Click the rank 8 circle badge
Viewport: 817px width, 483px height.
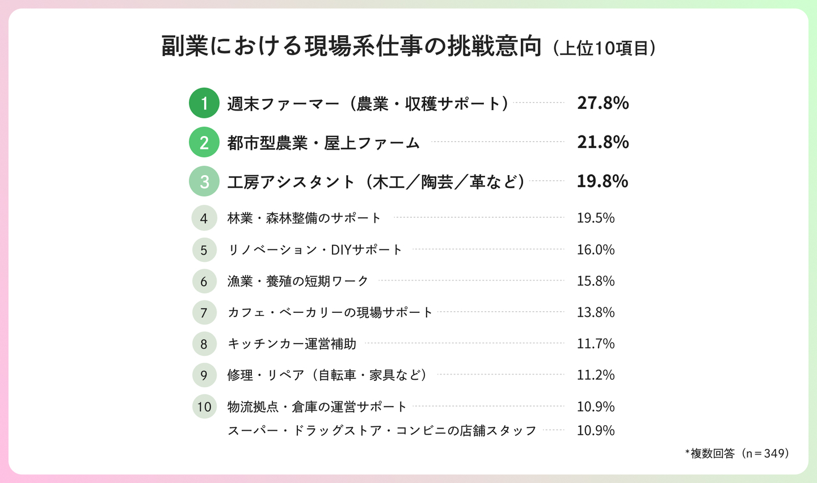point(204,344)
